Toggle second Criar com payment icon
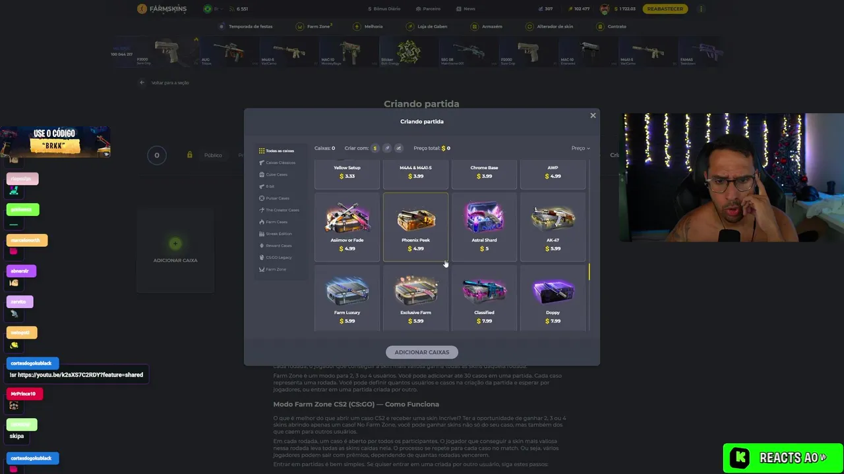This screenshot has height=474, width=844. [387, 148]
